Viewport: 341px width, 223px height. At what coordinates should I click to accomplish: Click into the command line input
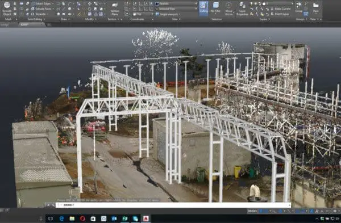pyautogui.click(x=173, y=205)
